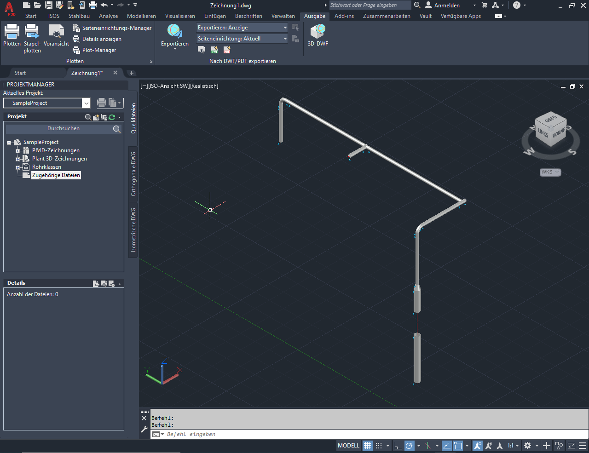
Task: Toggle the drawing grid display
Action: click(x=367, y=446)
